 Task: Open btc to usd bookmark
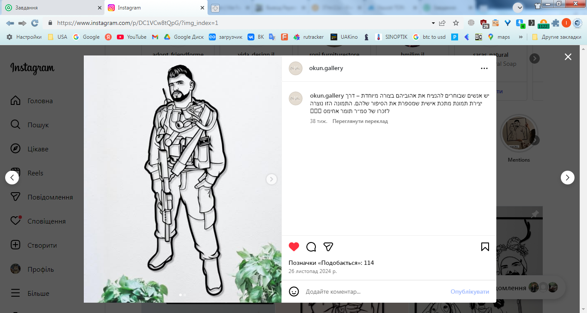pos(429,37)
